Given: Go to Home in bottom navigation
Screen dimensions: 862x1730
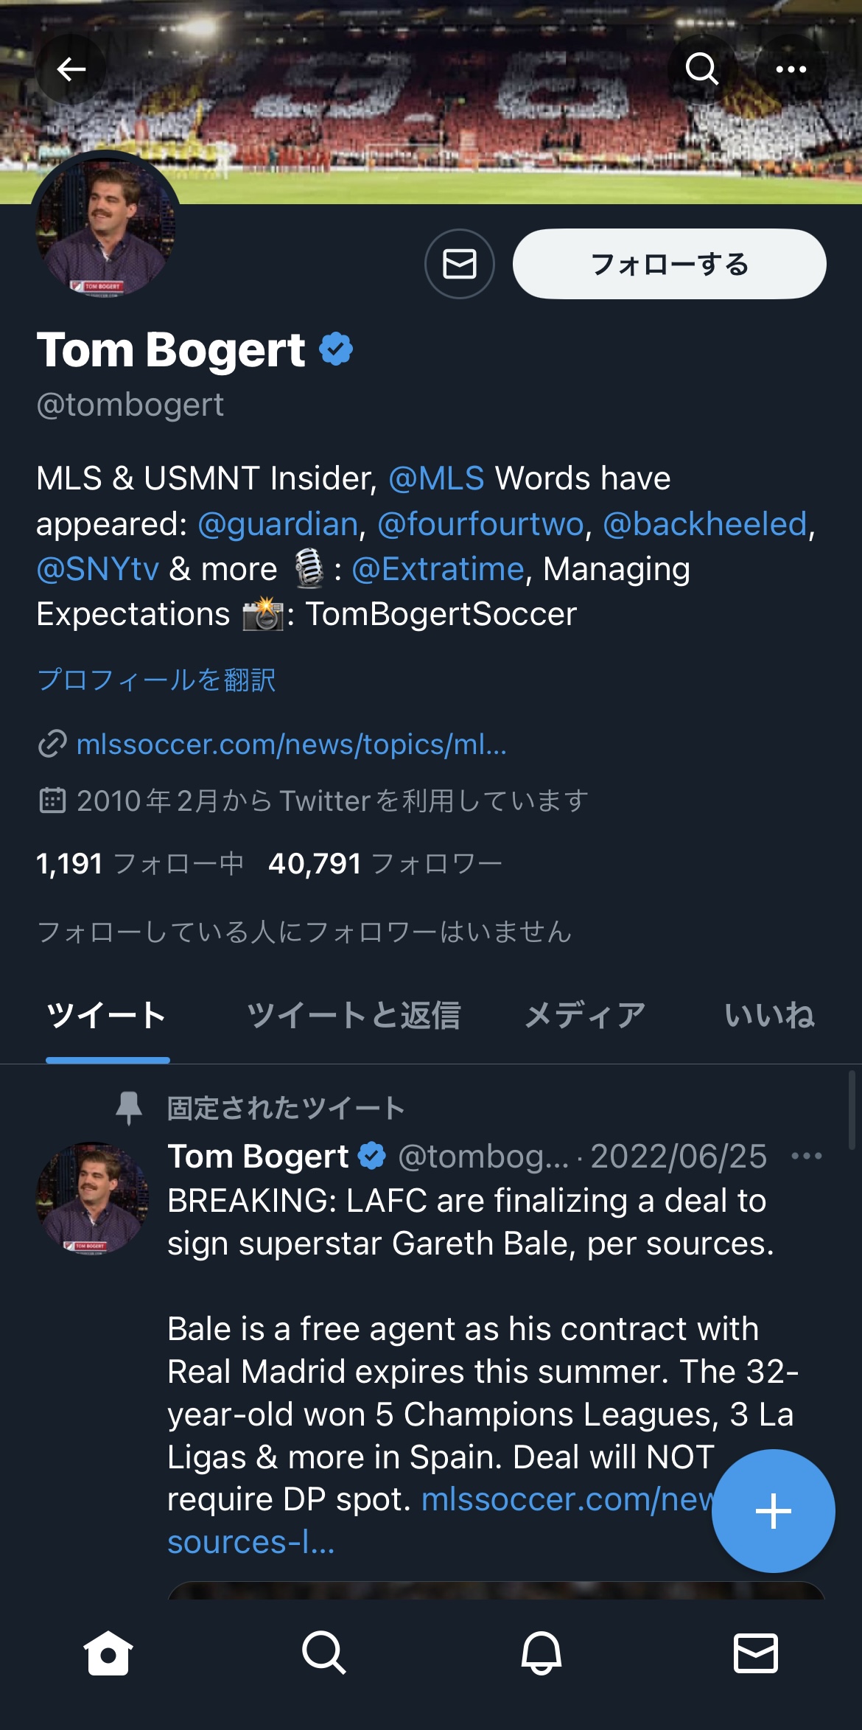Looking at the screenshot, I should (108, 1653).
